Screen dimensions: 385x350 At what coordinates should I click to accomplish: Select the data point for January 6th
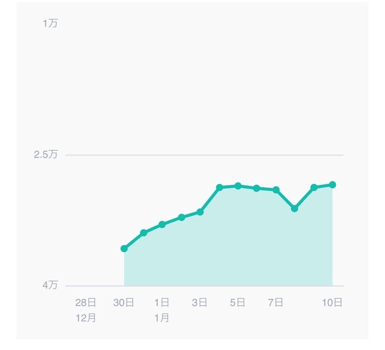[257, 188]
